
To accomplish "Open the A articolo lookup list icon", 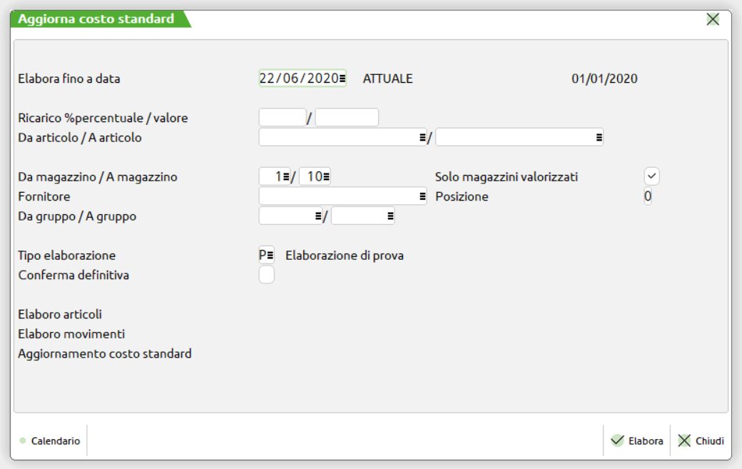I will point(599,138).
